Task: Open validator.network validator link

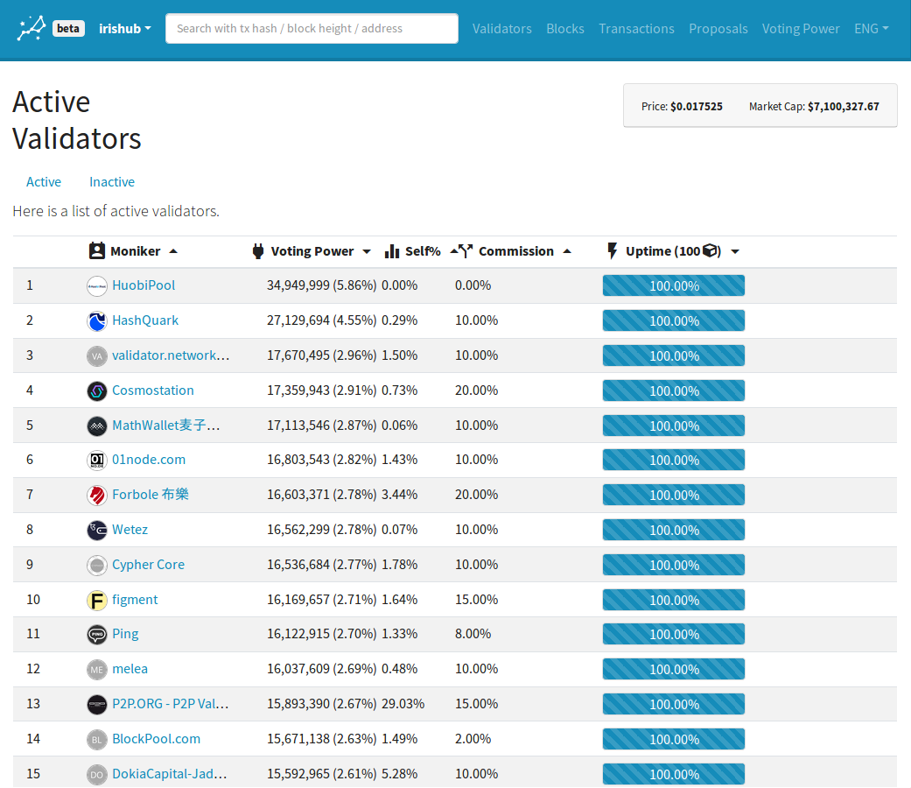Action: click(x=171, y=355)
